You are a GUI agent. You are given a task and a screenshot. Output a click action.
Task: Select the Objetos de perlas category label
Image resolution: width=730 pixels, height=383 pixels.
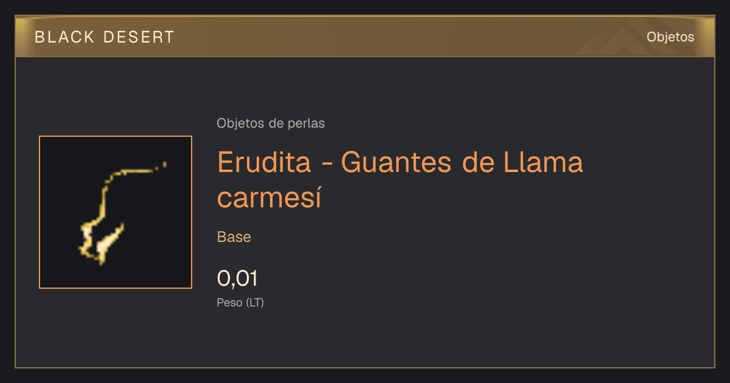click(x=271, y=123)
